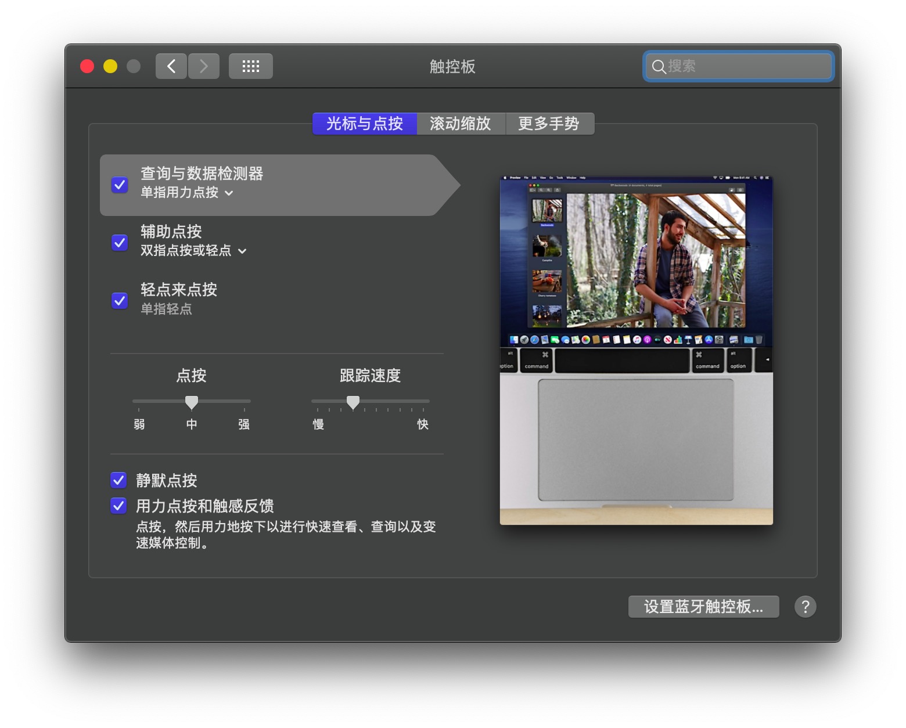Toggle the 静默点按 checkbox

[118, 480]
